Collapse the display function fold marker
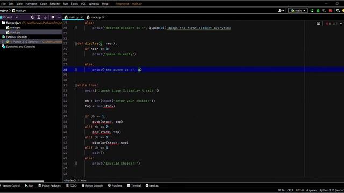The width and height of the screenshot is (344, 193). (76, 43)
